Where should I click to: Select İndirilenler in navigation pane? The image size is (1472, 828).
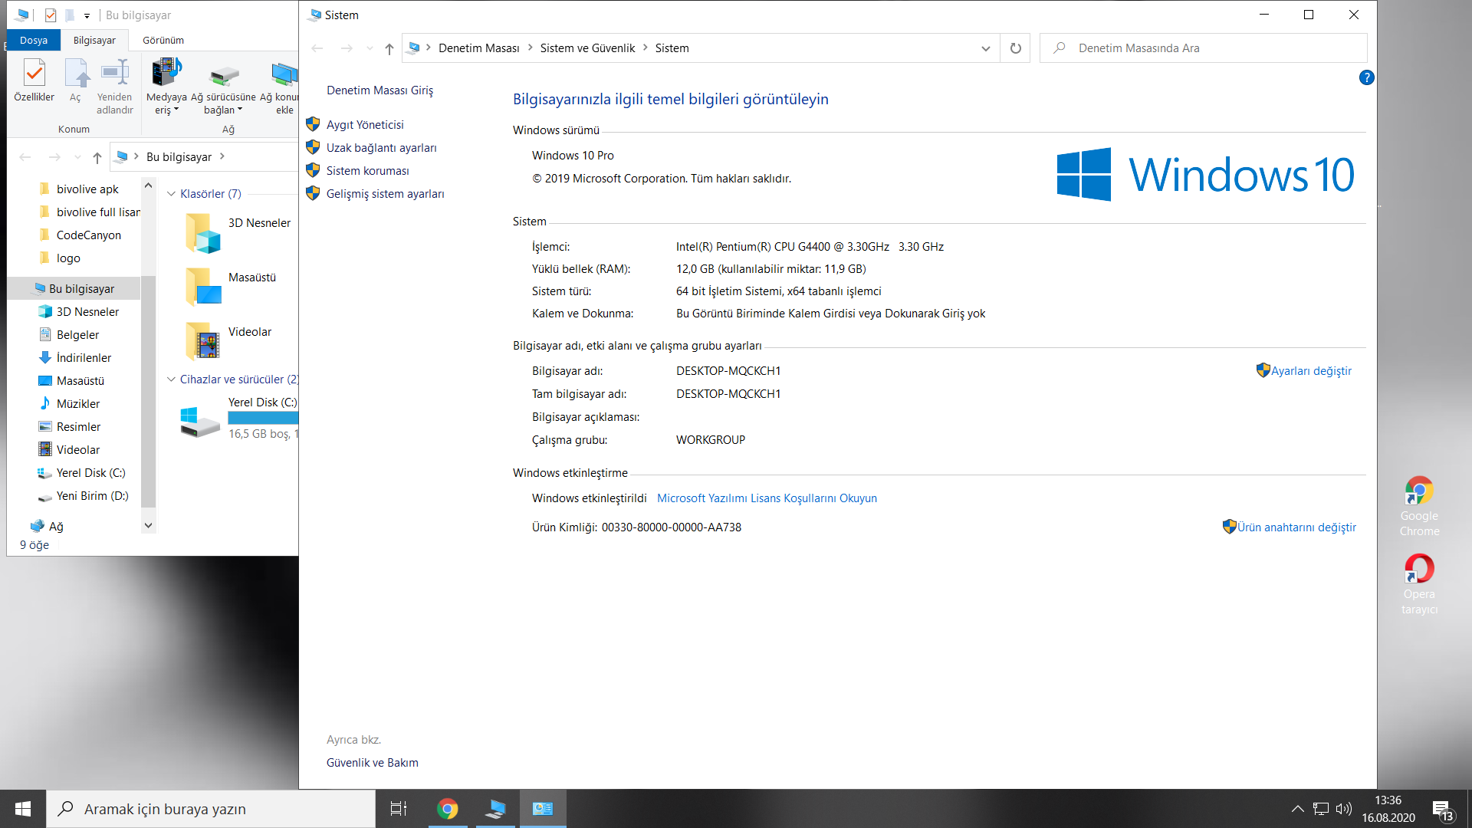[x=84, y=358]
